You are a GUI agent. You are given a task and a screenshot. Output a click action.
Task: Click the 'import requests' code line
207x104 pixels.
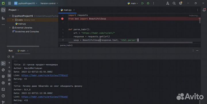coord(78,15)
